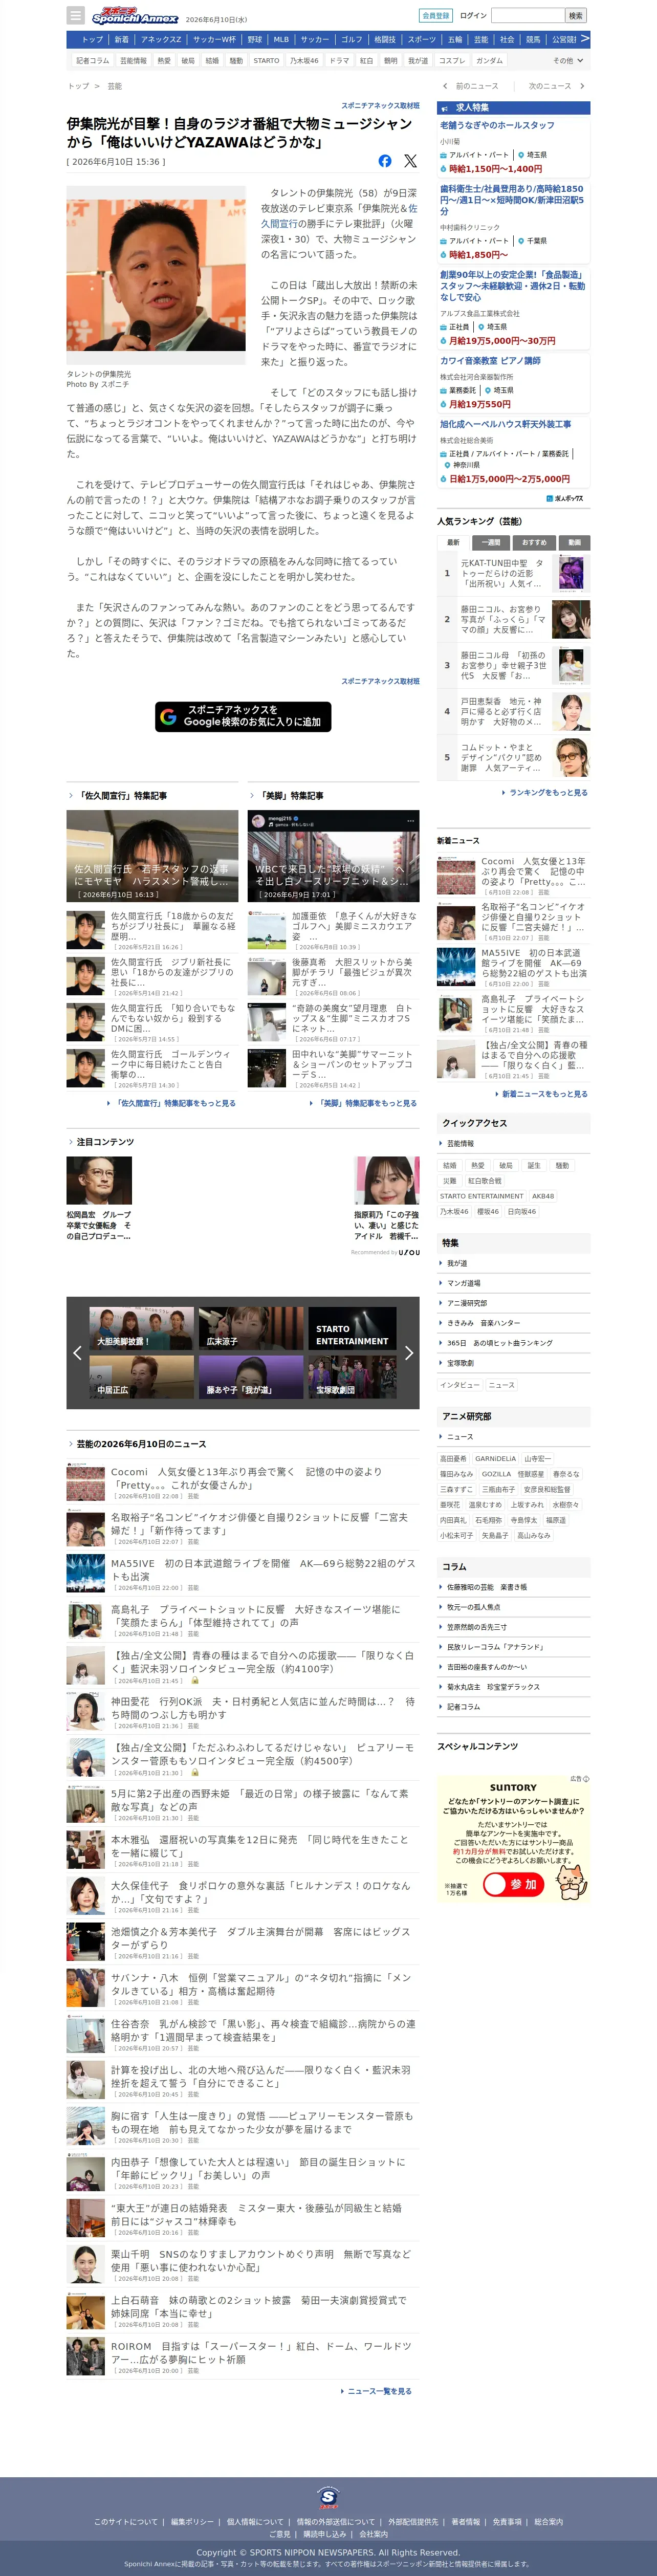Open 指原莉乃 recommended item
This screenshot has width=657, height=2576.
point(386,1199)
